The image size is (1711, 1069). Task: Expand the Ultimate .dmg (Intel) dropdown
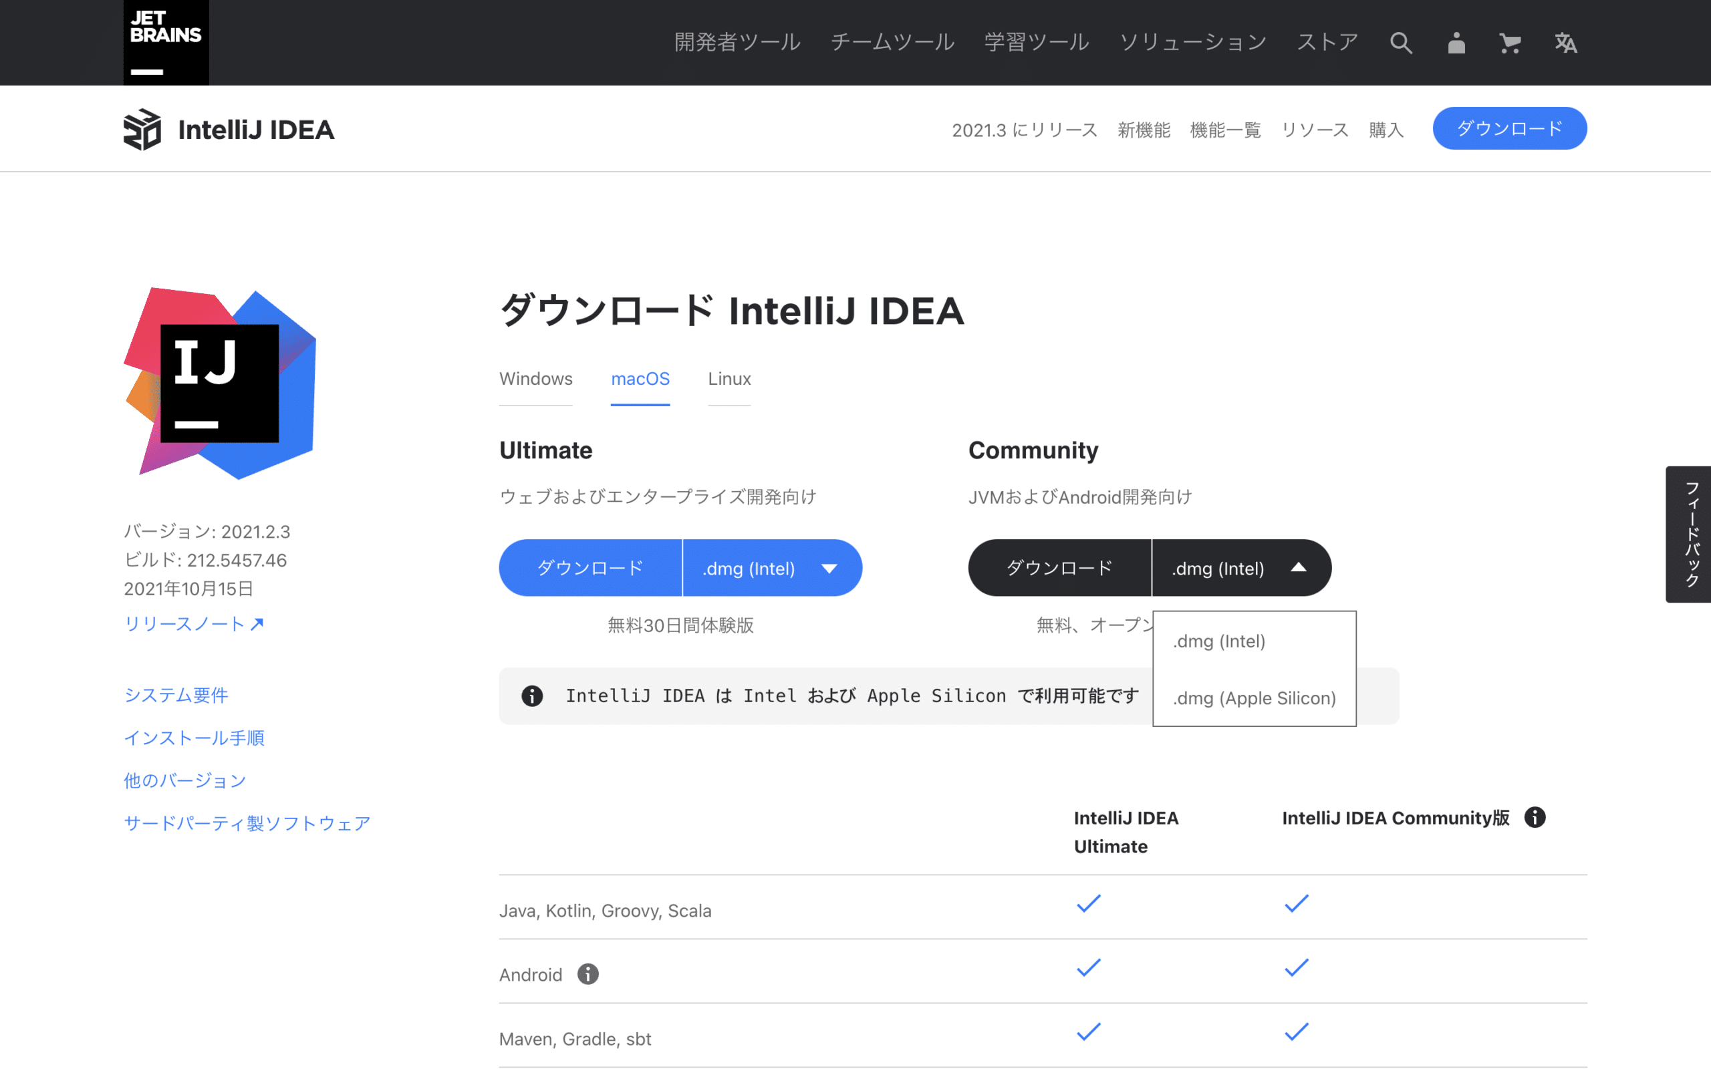pyautogui.click(x=771, y=568)
